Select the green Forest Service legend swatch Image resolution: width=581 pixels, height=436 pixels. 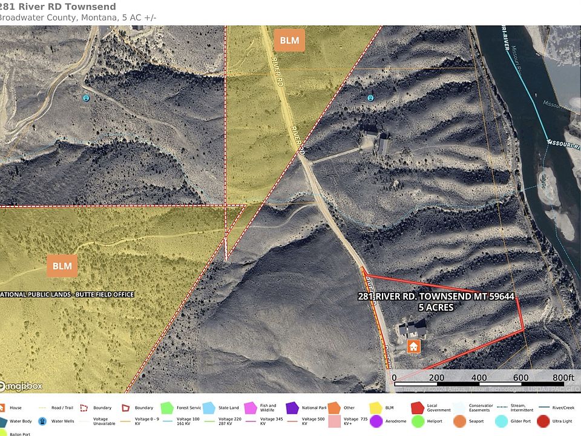pos(167,408)
